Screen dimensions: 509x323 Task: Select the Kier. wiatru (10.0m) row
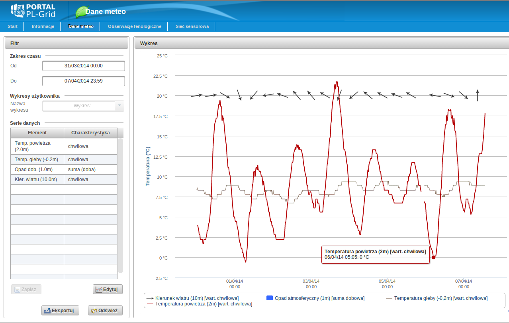pyautogui.click(x=64, y=179)
